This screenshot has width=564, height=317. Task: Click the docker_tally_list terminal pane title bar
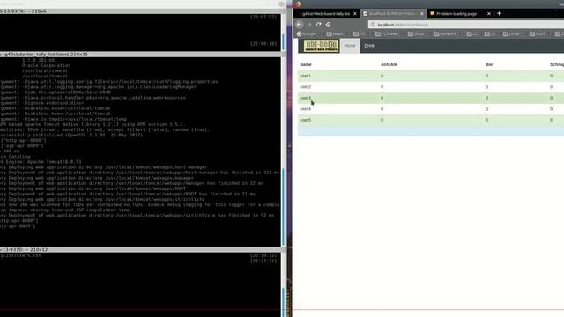pos(142,55)
